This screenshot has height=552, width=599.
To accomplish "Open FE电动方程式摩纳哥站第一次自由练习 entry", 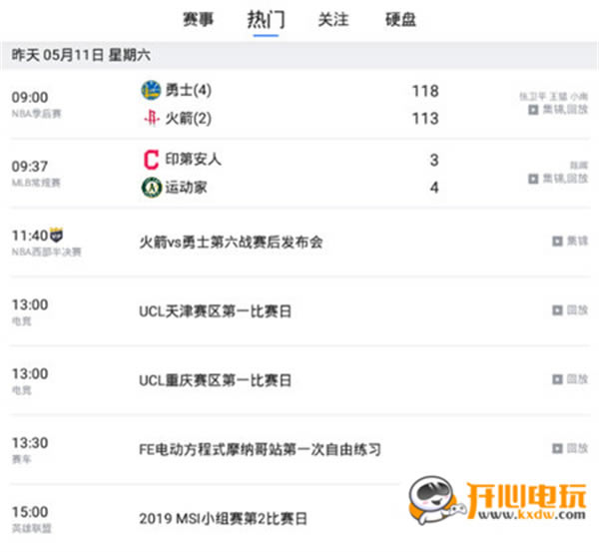I will [x=261, y=449].
